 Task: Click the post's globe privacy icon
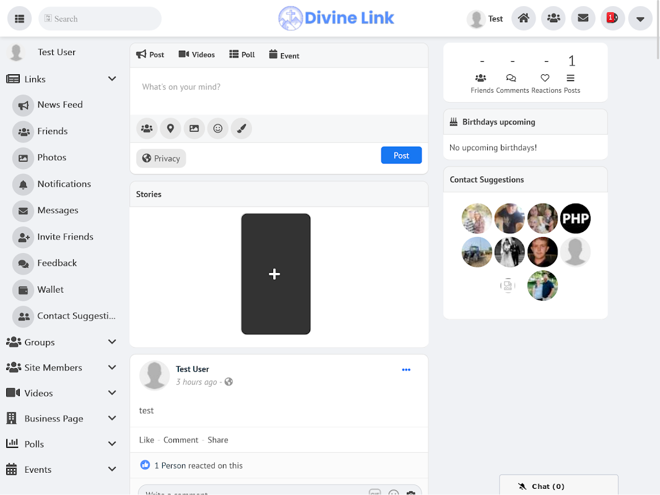[228, 382]
